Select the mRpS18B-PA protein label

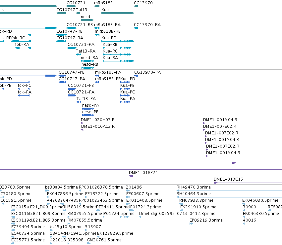108,72
